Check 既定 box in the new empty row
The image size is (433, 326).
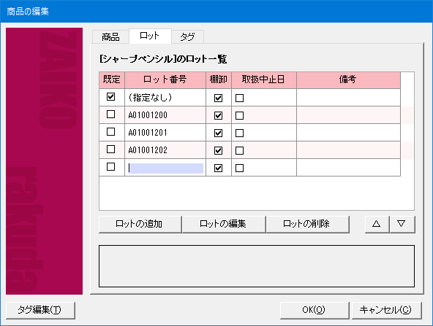[110, 166]
